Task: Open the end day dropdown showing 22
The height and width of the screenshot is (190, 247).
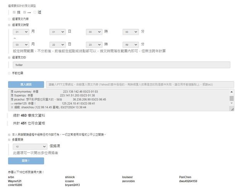Action: (58, 44)
